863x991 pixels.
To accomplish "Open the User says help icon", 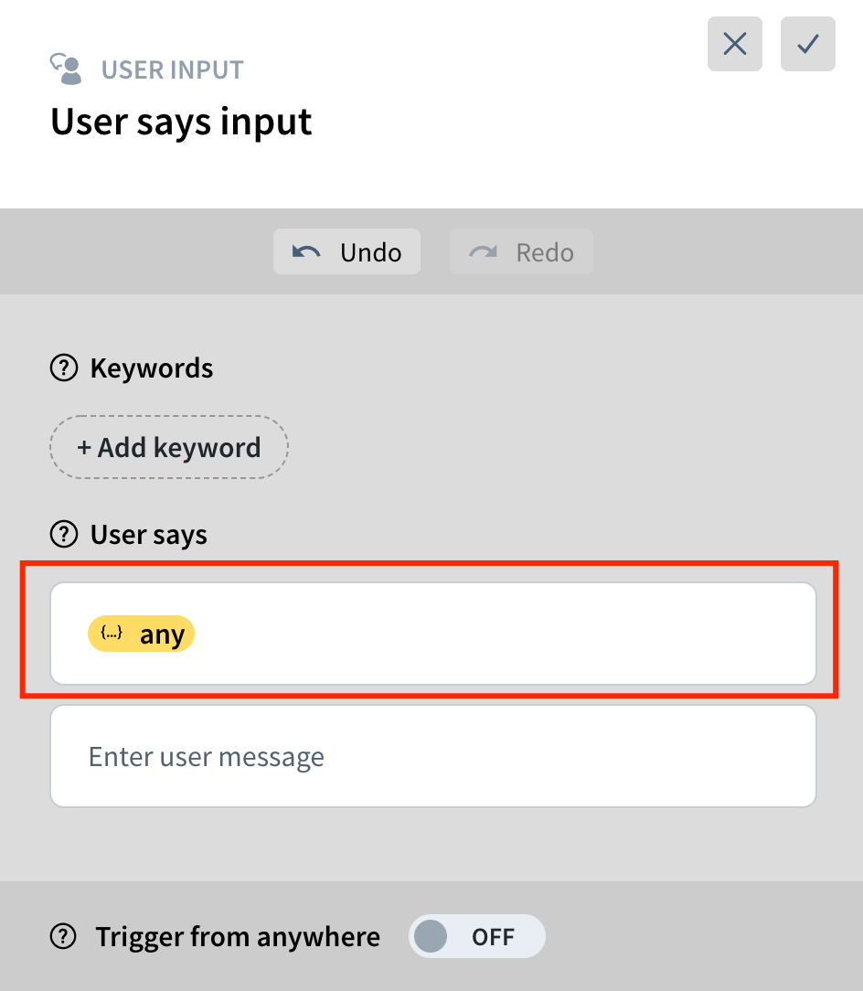I will [64, 535].
